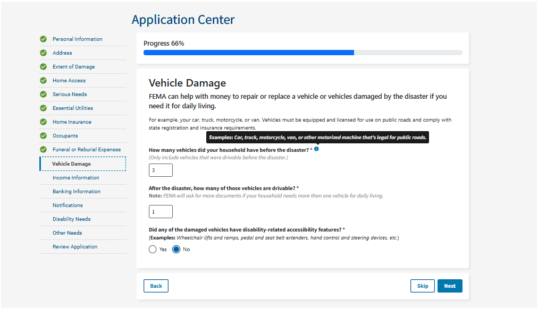
Task: Click the green checkmark next to Essential Utilities
Action: click(43, 108)
